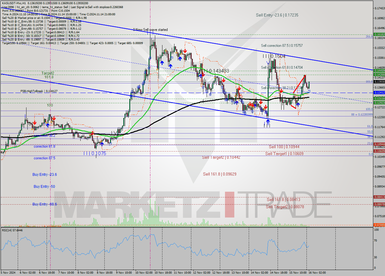Click the red 0.08078 price tag on axis
Screen dimensions: 385x276
tap(379, 204)
